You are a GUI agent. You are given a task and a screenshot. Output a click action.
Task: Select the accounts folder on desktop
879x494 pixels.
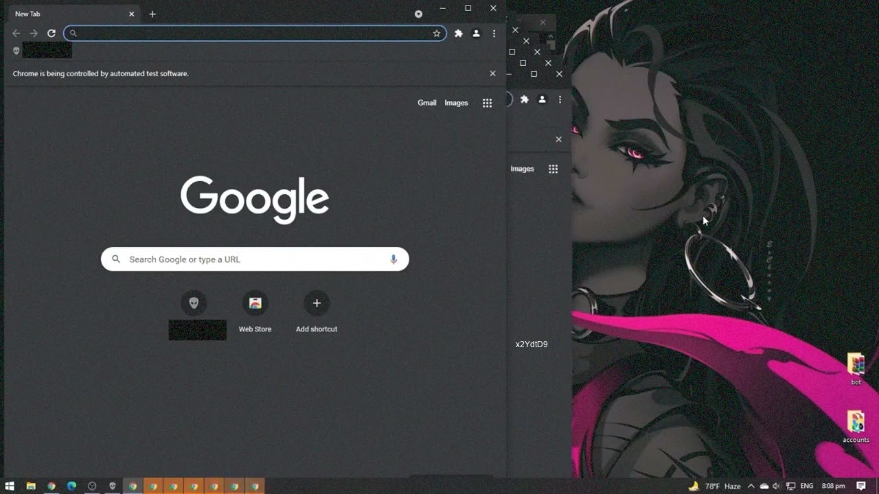click(856, 427)
